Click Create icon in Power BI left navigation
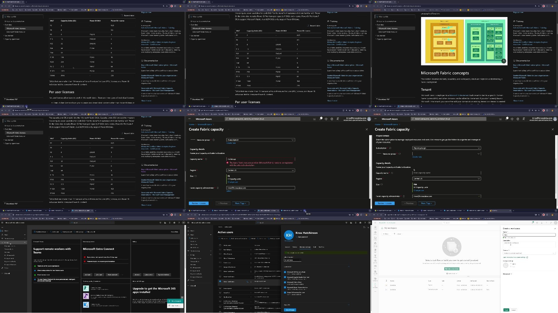 (x=375, y=233)
